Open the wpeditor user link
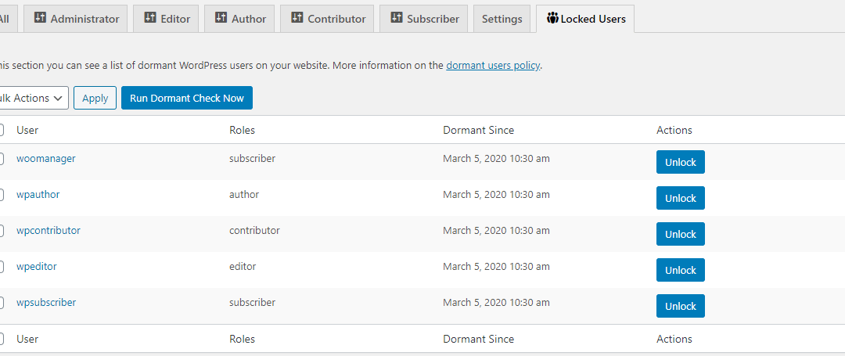The image size is (845, 356). (x=37, y=266)
